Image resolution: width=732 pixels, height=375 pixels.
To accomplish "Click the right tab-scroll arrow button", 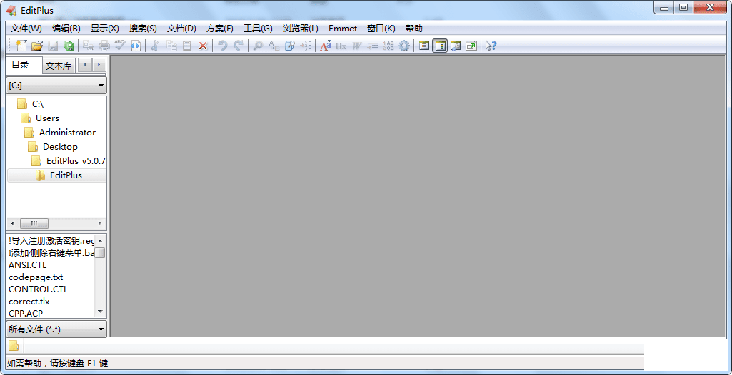I will point(99,65).
